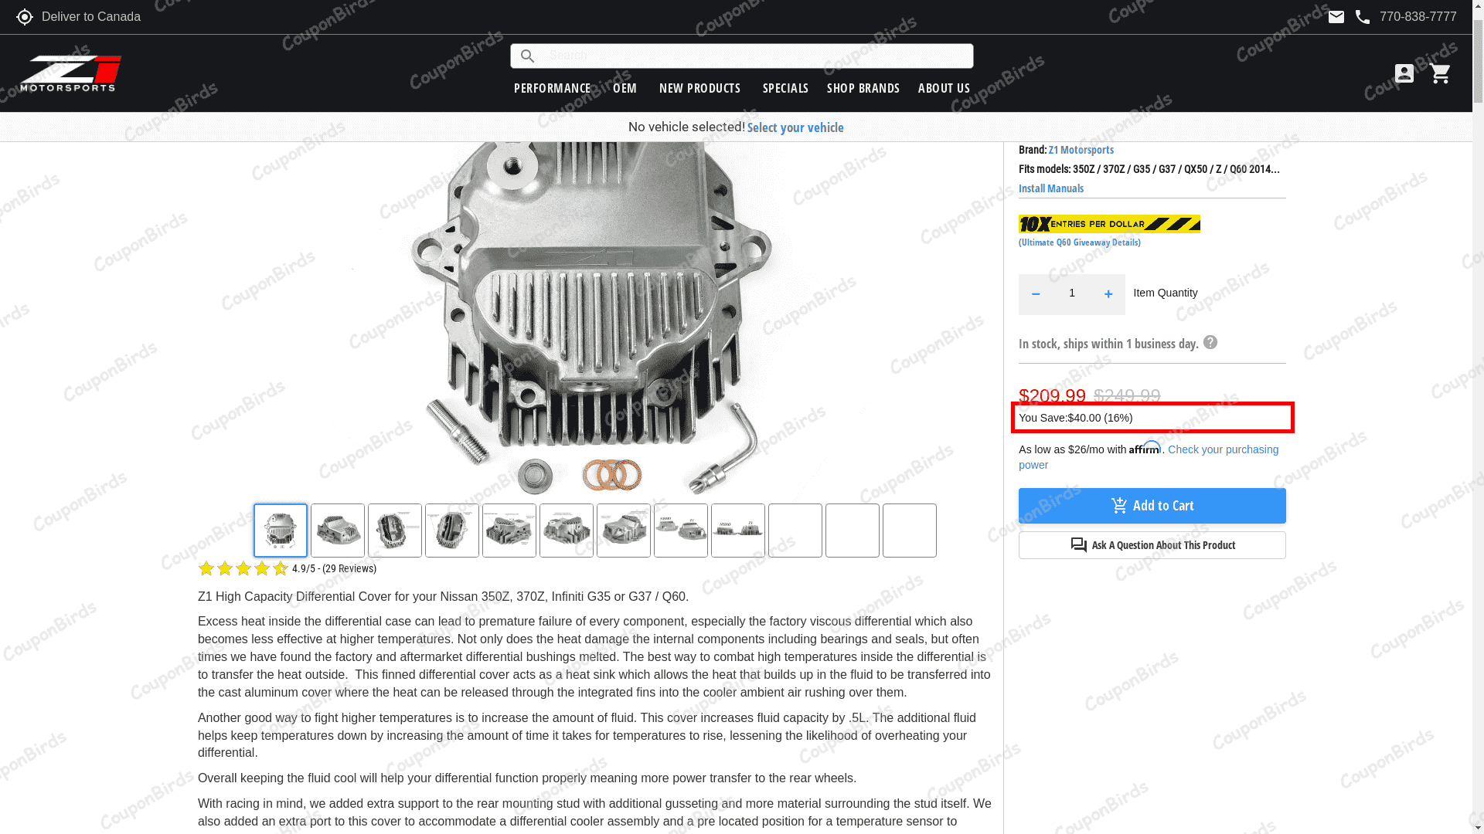
Task: Open the SPECIALS navigation item
Action: [x=785, y=88]
